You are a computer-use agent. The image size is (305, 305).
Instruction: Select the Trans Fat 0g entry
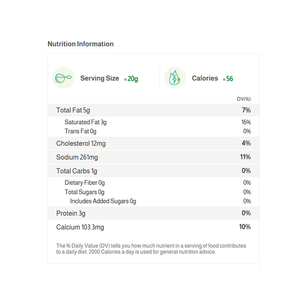80,132
